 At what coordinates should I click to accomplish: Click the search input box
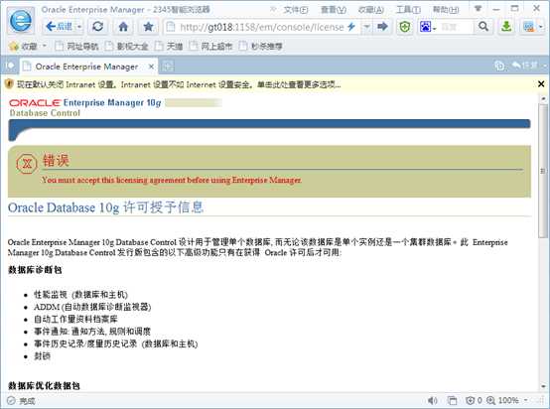click(x=456, y=27)
